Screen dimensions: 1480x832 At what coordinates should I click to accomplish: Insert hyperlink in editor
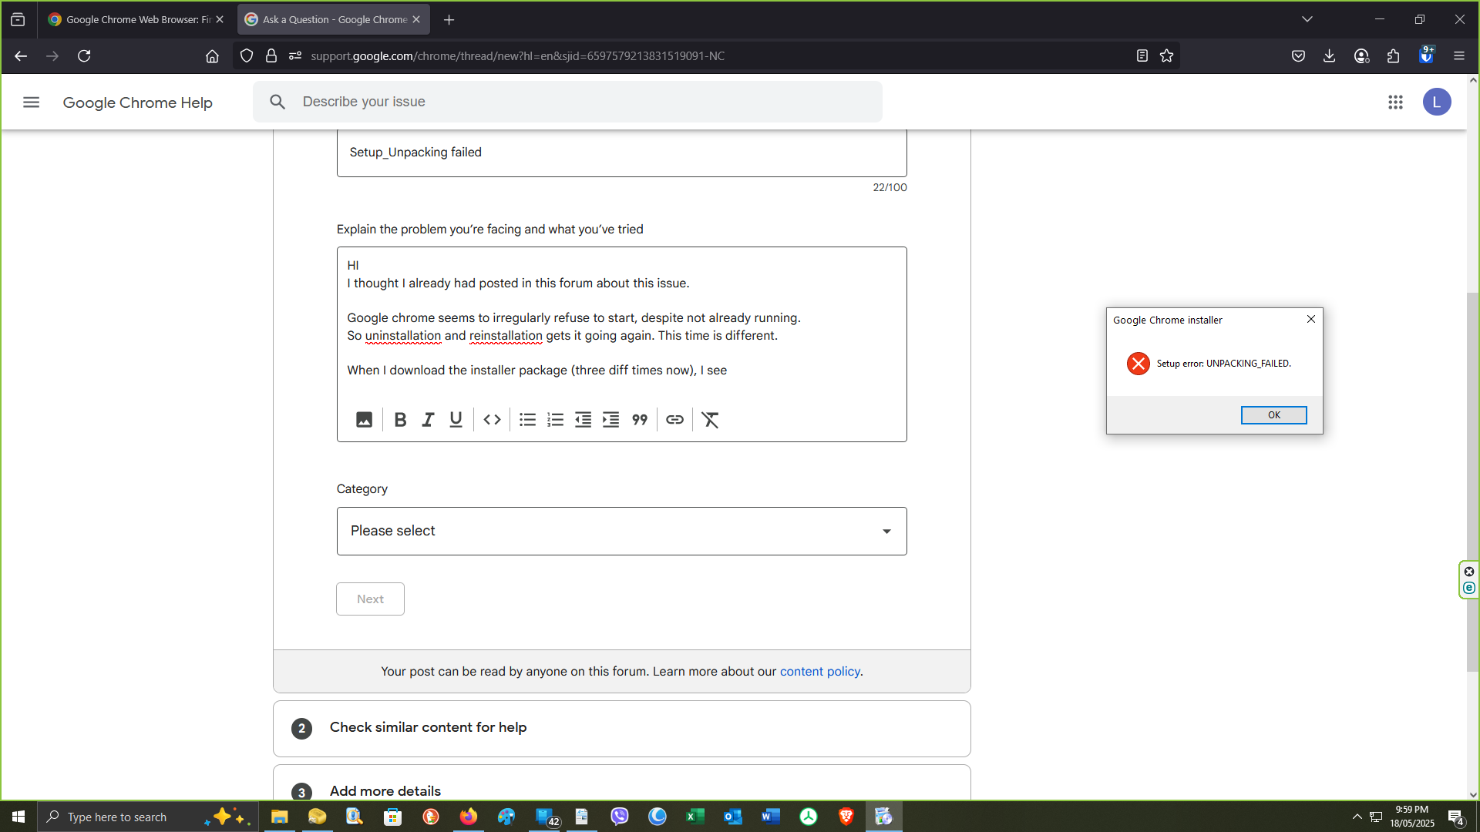click(674, 420)
